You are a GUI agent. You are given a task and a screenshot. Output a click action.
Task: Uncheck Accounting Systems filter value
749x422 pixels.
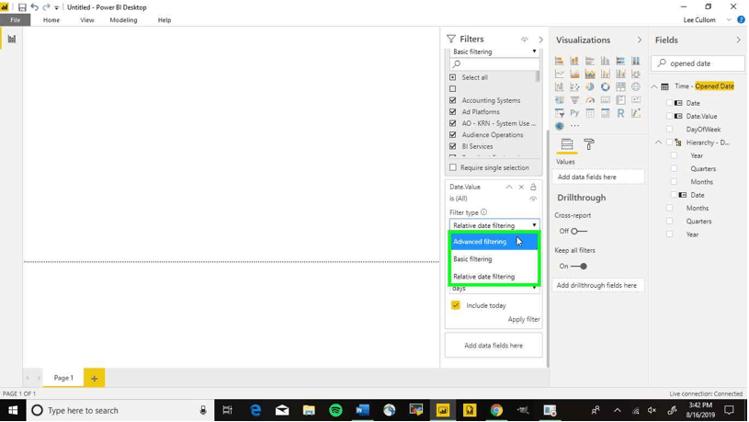click(453, 100)
